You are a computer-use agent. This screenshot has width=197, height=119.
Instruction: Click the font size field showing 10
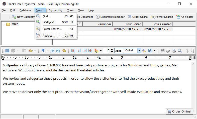pos(107,51)
